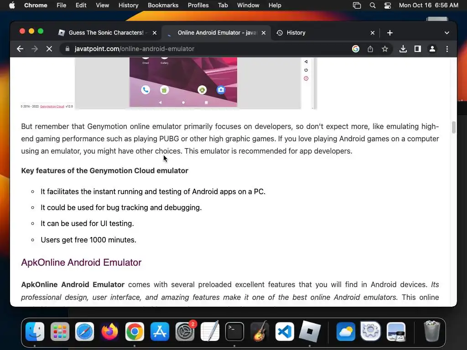This screenshot has width=467, height=350.
Task: Open the Apple menu
Action: [12, 5]
